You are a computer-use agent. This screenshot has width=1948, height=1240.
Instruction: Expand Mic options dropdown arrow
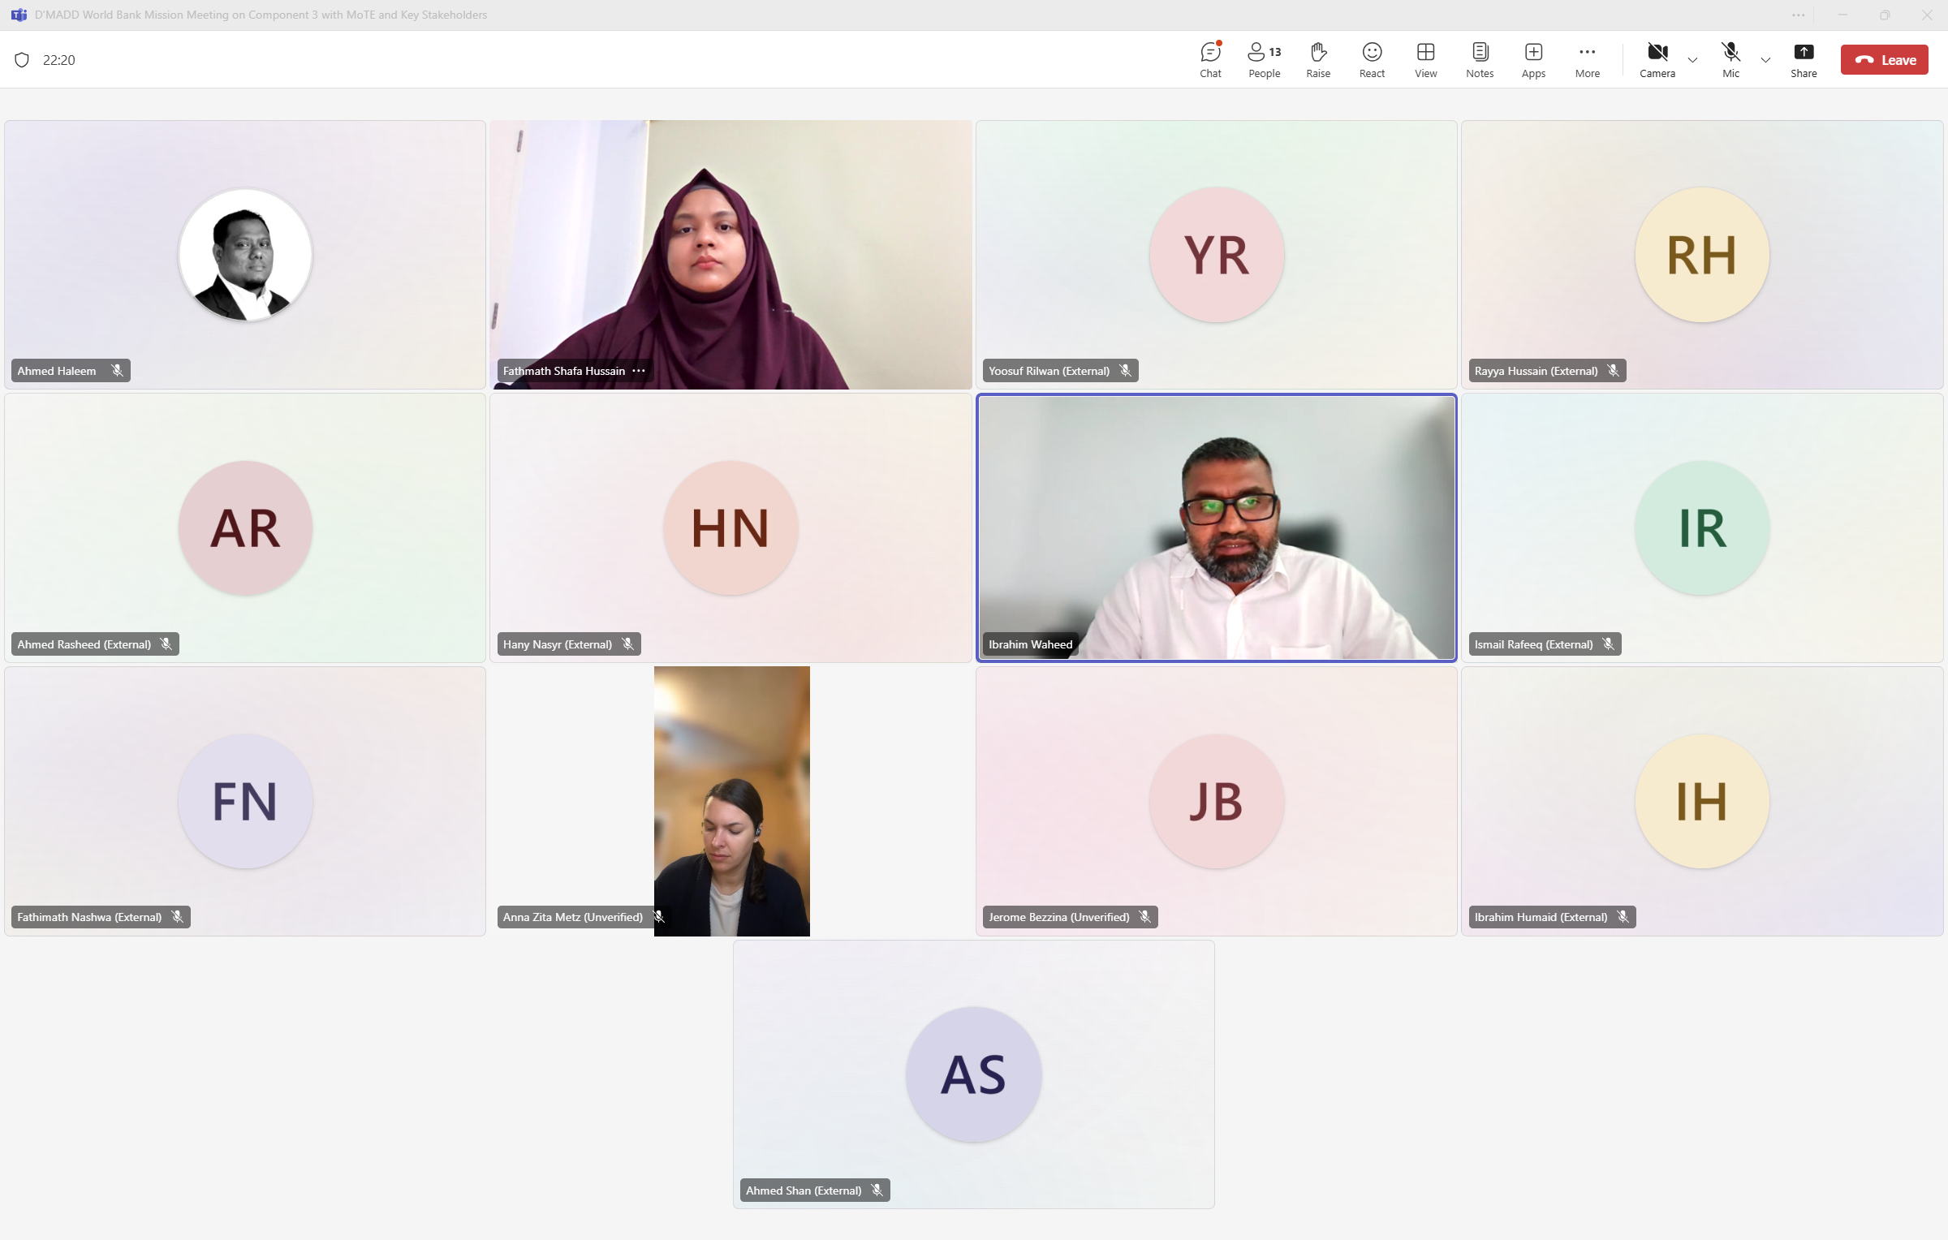(x=1765, y=60)
